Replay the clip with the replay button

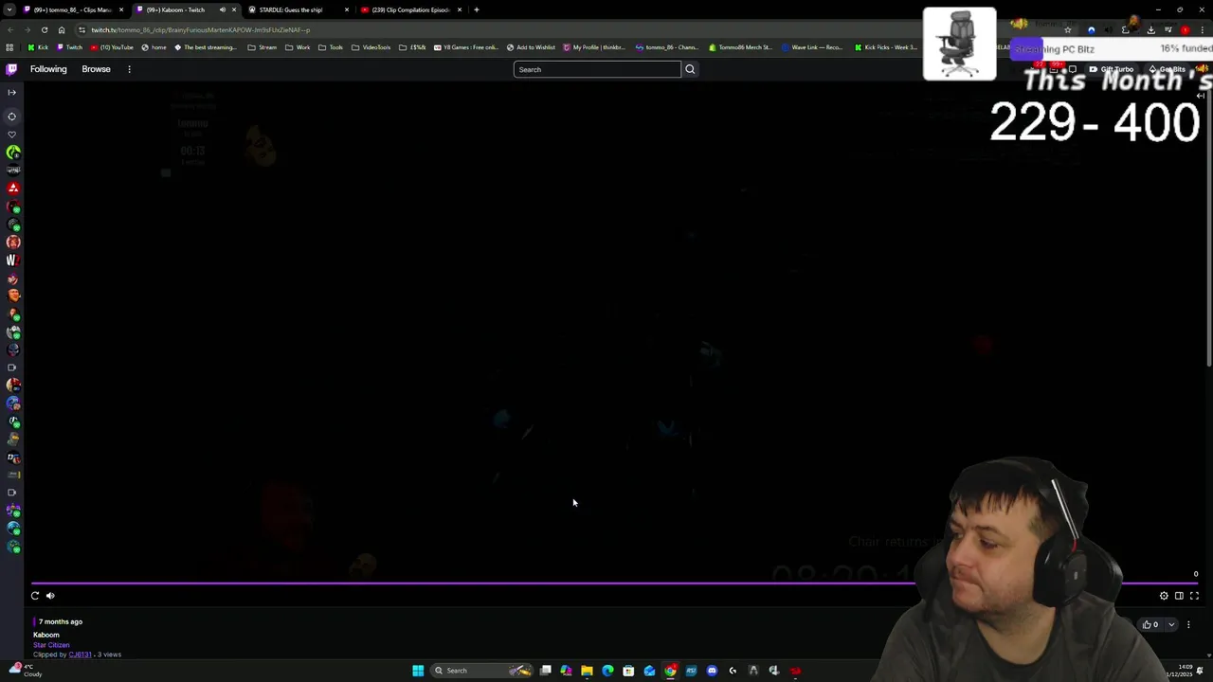pyautogui.click(x=35, y=596)
